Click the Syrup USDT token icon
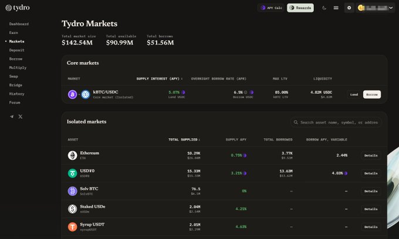399x239 pixels. (73, 227)
